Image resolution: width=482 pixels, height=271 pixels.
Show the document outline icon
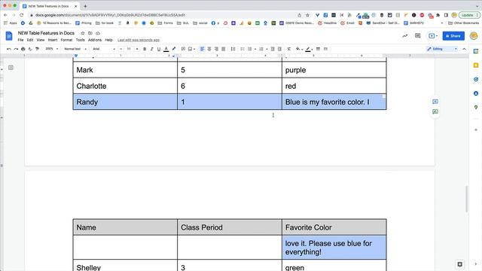tap(11, 67)
